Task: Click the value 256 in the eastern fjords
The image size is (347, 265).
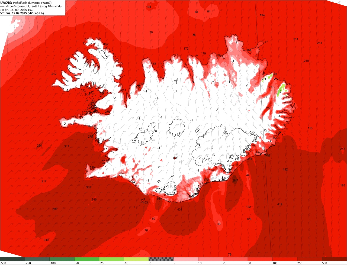Action: point(269,108)
